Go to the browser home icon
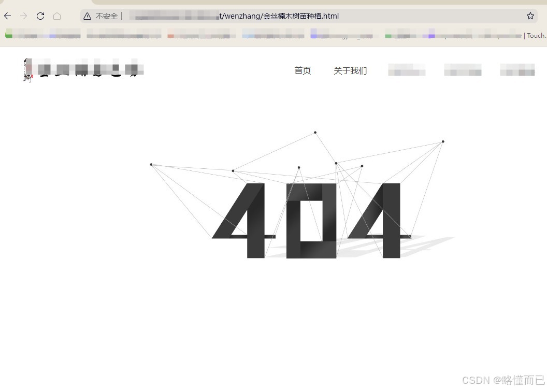This screenshot has width=547, height=389. coord(57,16)
